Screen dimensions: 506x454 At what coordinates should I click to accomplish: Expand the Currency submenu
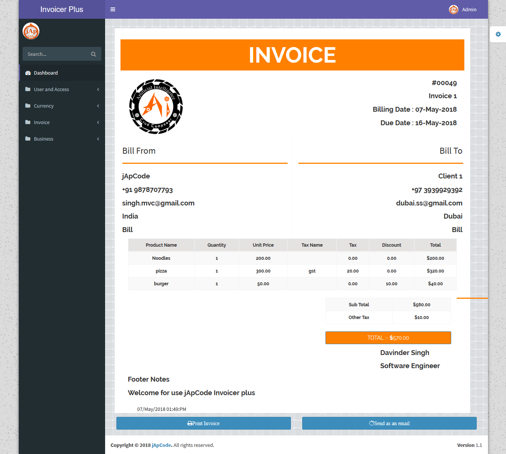(x=98, y=106)
